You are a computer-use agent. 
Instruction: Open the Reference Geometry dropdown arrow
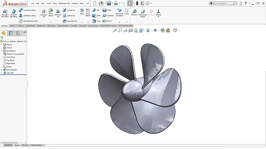119,22
